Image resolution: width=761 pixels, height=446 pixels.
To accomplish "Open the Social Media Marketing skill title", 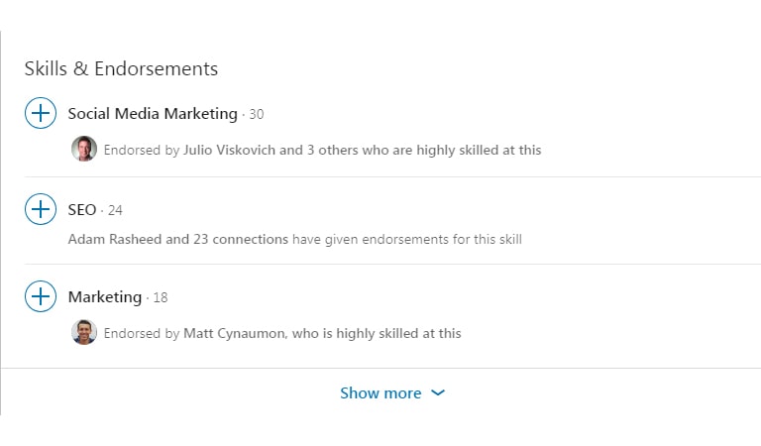I will 153,114.
